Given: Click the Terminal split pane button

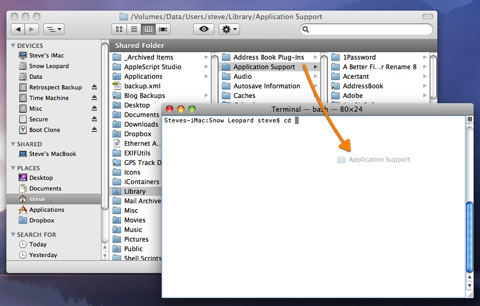Looking at the screenshot, I should pos(469,119).
